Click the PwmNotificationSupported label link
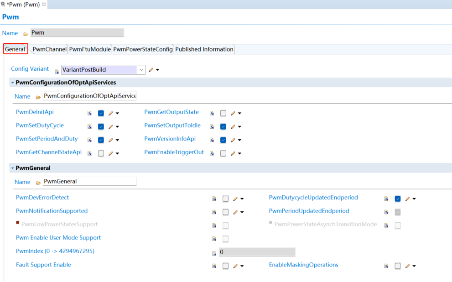The image size is (452, 282). pos(52,211)
